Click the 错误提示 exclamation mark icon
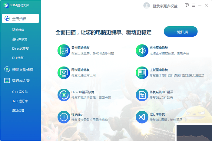 click(64, 117)
